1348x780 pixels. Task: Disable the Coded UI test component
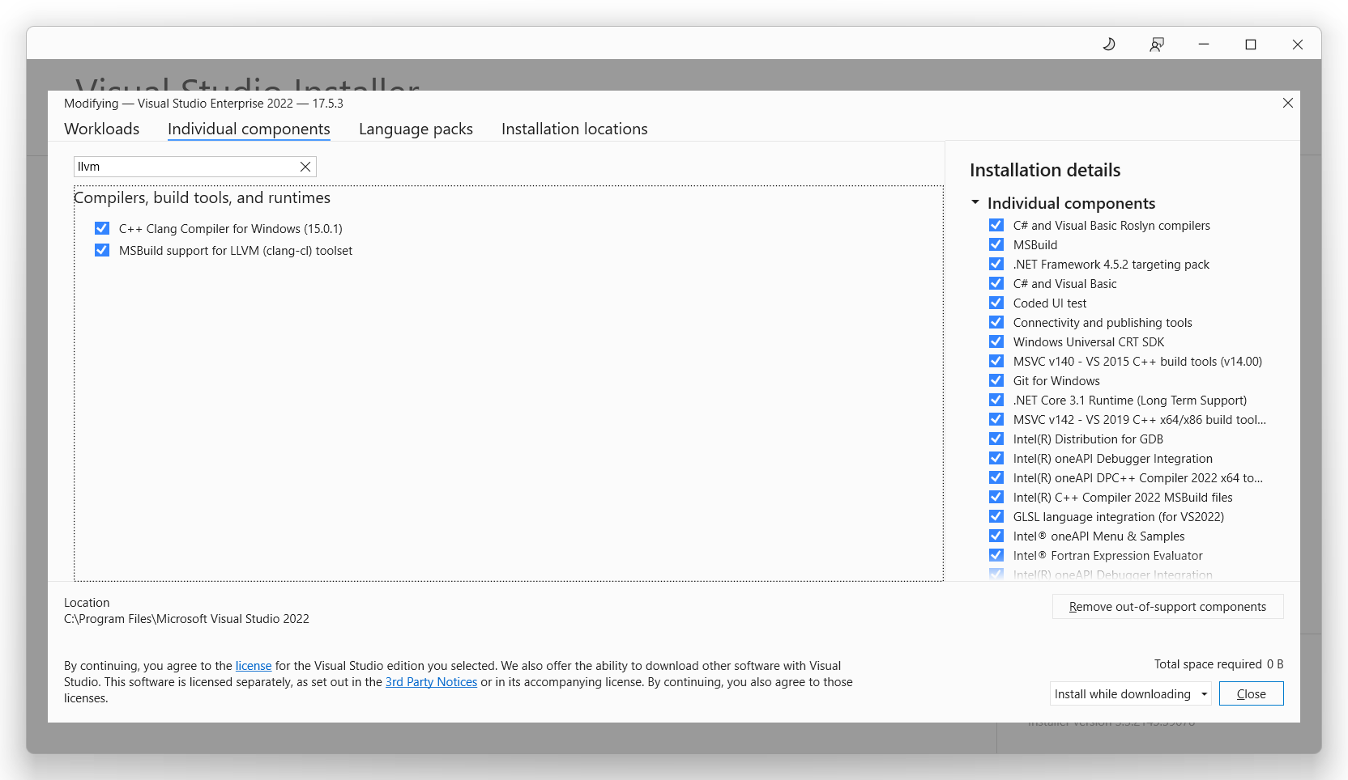[x=996, y=303]
